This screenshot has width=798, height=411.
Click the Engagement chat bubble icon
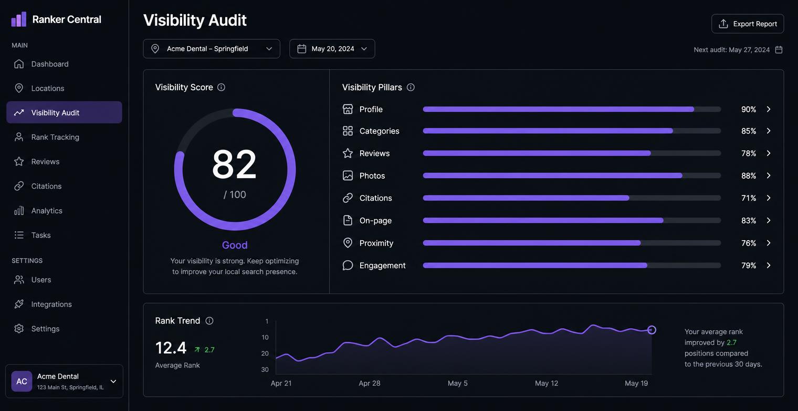pos(348,265)
